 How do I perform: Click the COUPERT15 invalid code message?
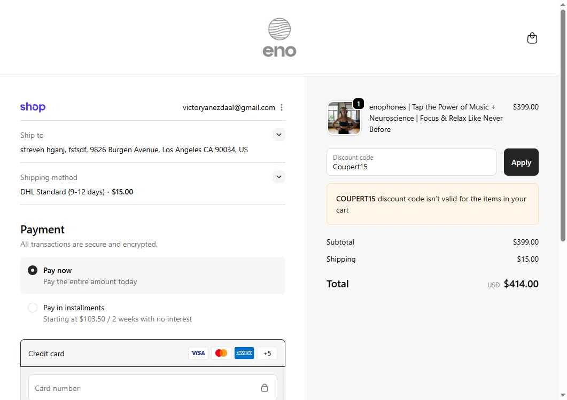[432, 204]
